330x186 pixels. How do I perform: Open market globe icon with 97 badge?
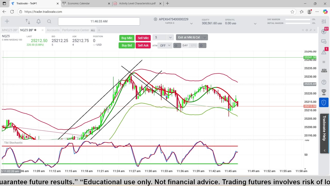tap(324, 32)
